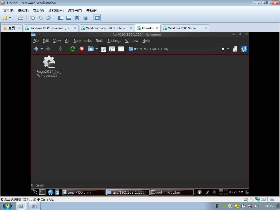280x210 pixels.
Task: Open the Windows Start orb
Action: coord(7,206)
